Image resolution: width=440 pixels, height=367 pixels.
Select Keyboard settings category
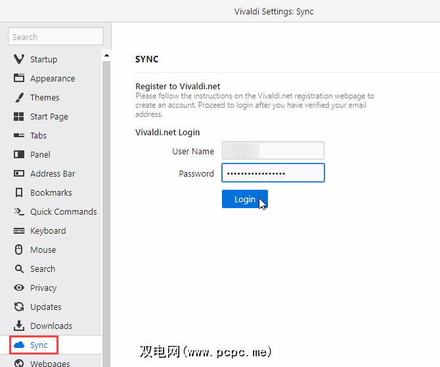[x=51, y=230]
